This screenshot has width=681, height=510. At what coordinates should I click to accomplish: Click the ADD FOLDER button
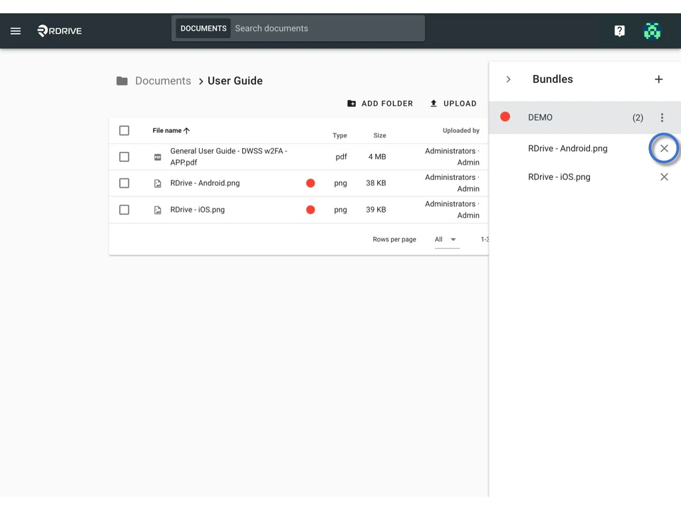click(380, 104)
